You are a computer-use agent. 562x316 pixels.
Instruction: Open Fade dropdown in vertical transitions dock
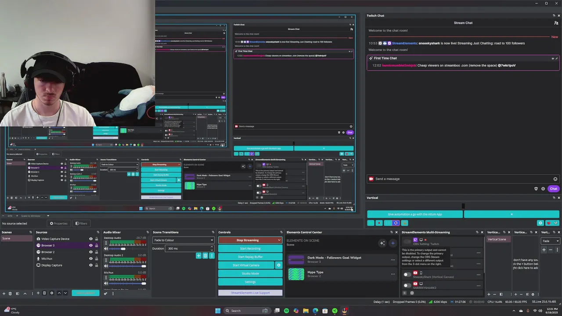(x=551, y=241)
